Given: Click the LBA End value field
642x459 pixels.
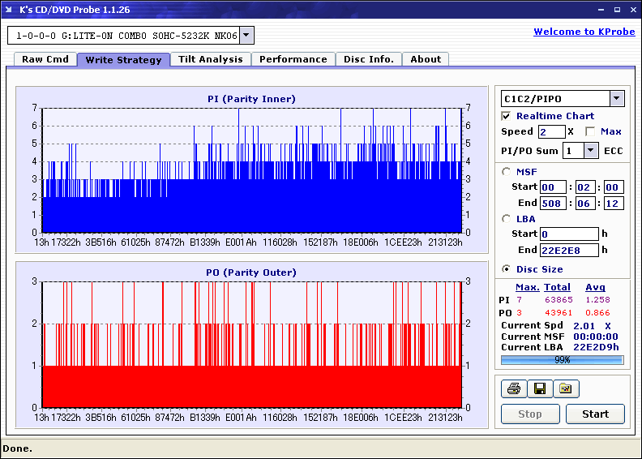Looking at the screenshot, I should coord(569,250).
